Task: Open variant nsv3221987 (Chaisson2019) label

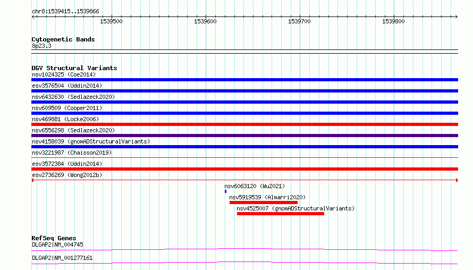Action: click(x=72, y=153)
